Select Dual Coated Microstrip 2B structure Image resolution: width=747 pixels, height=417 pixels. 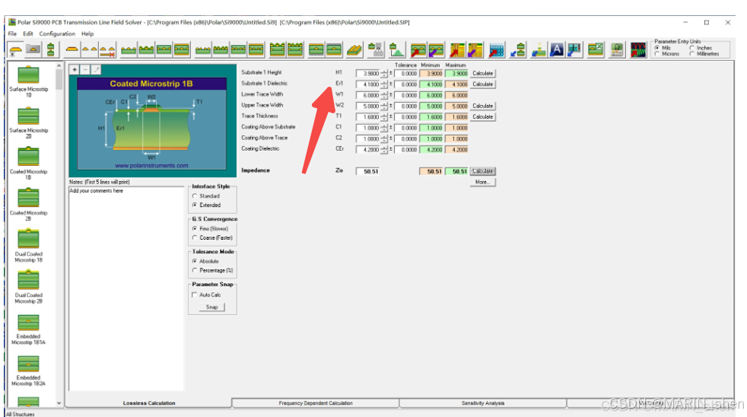pyautogui.click(x=29, y=287)
